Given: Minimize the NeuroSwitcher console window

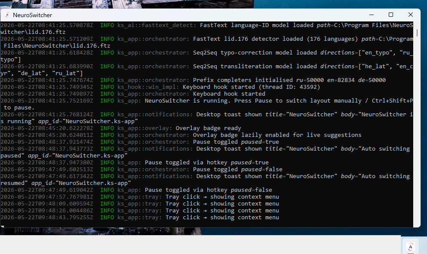Looking at the screenshot, I should click(x=372, y=15).
